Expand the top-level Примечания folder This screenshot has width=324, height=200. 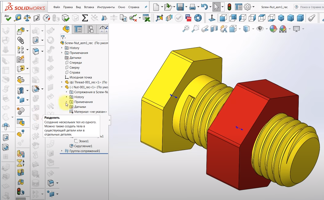click(62, 53)
